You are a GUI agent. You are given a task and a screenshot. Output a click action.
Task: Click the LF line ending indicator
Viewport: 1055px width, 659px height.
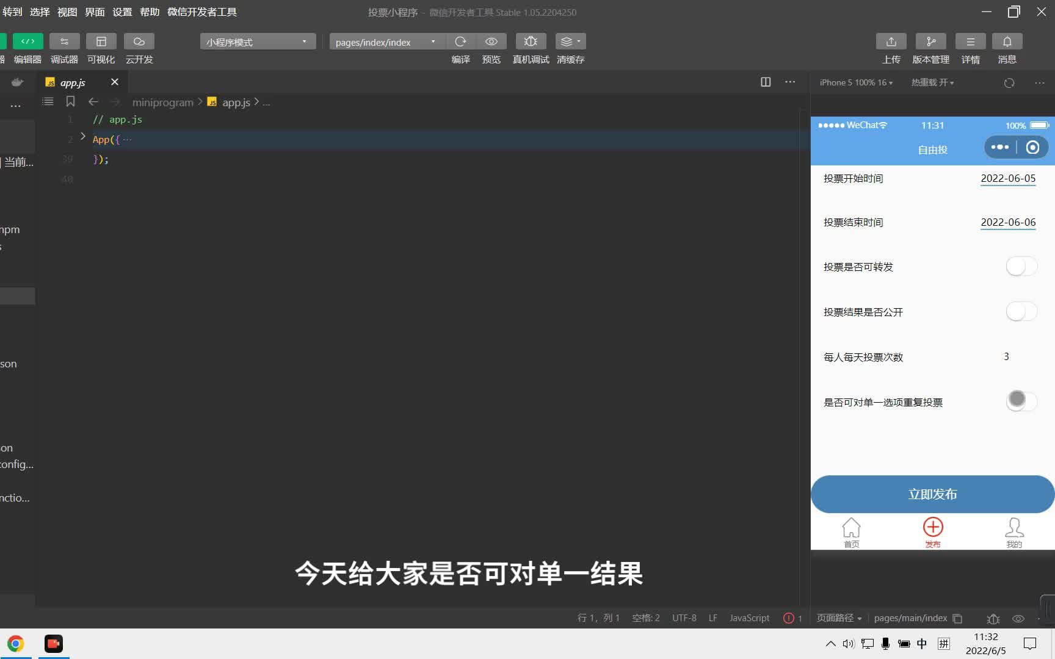712,618
